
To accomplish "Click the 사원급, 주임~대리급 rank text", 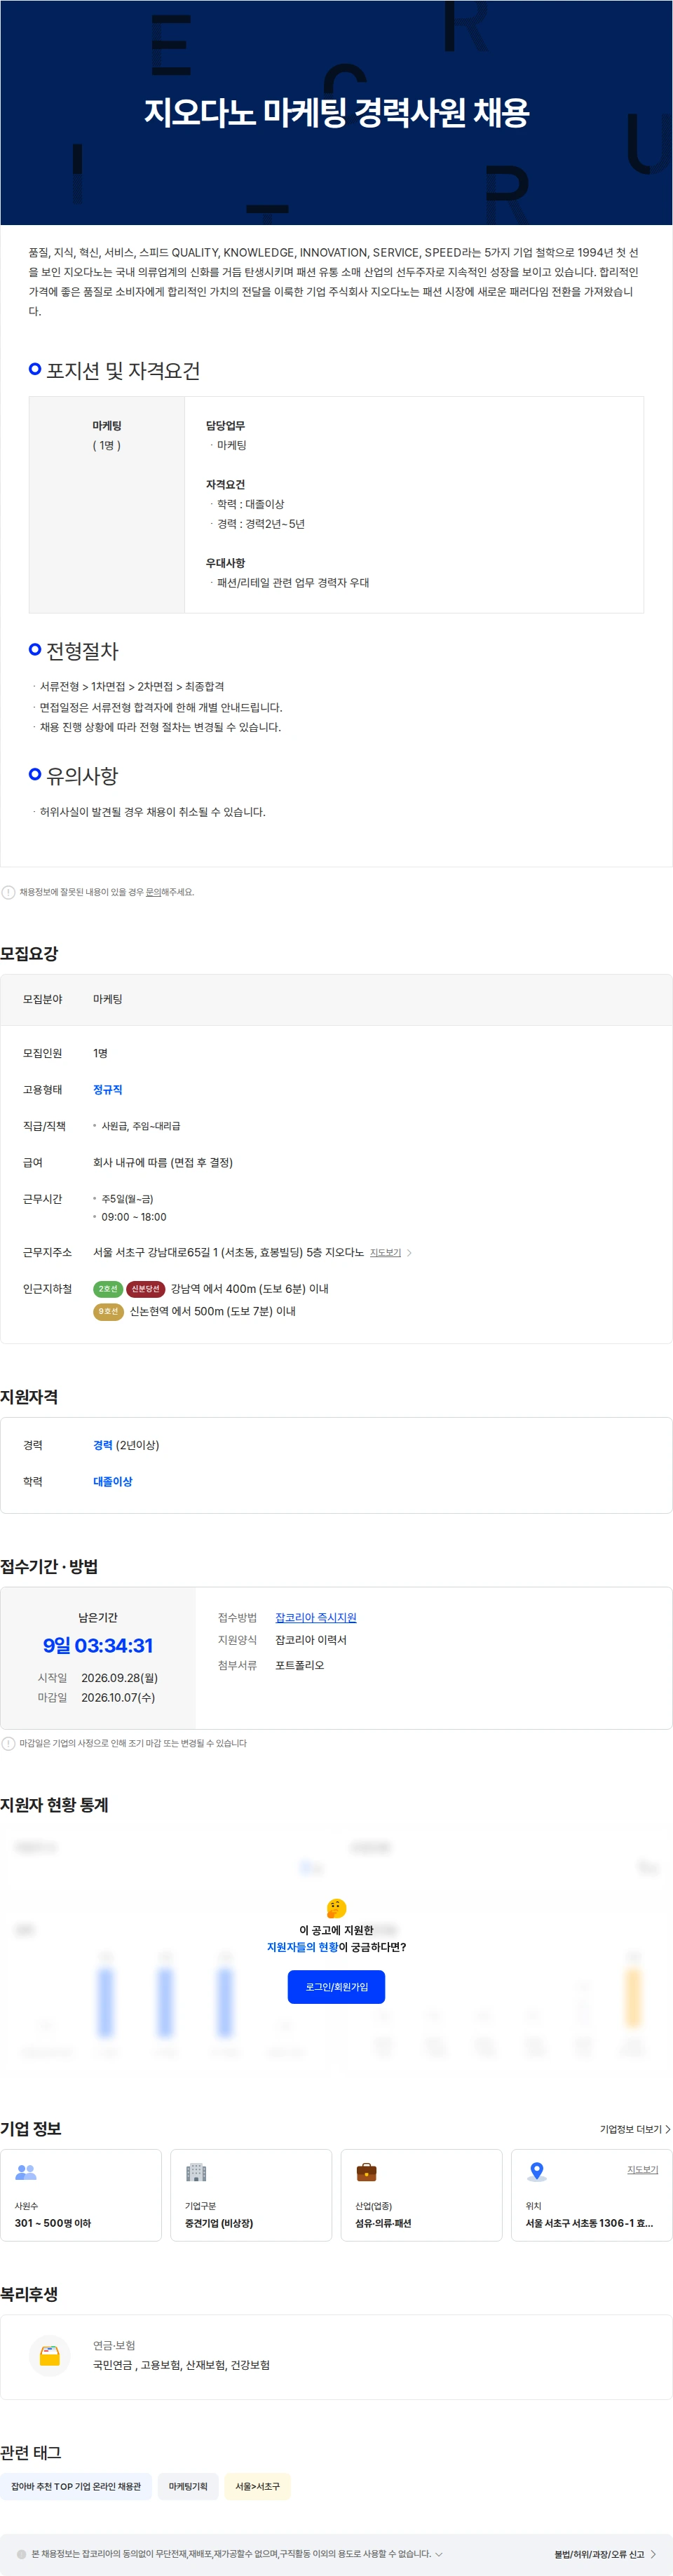I will 141,1126.
